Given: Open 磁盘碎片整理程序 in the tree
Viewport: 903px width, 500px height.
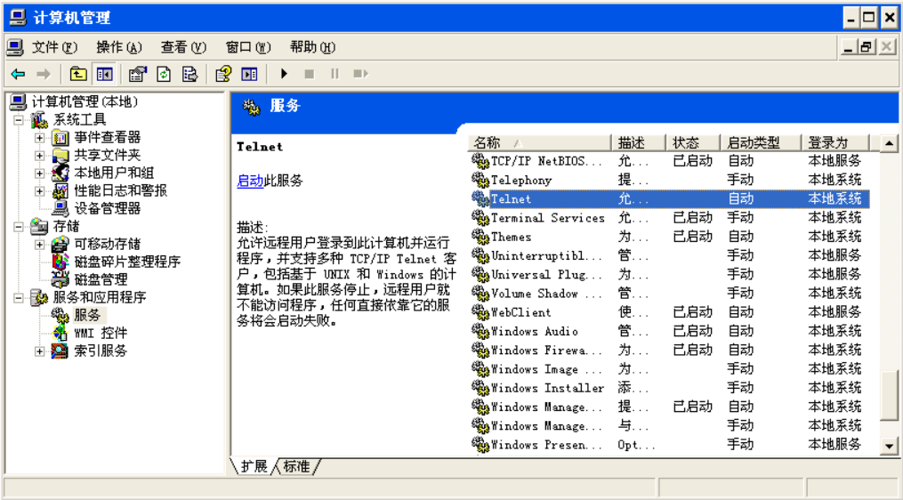Looking at the screenshot, I should tap(126, 262).
